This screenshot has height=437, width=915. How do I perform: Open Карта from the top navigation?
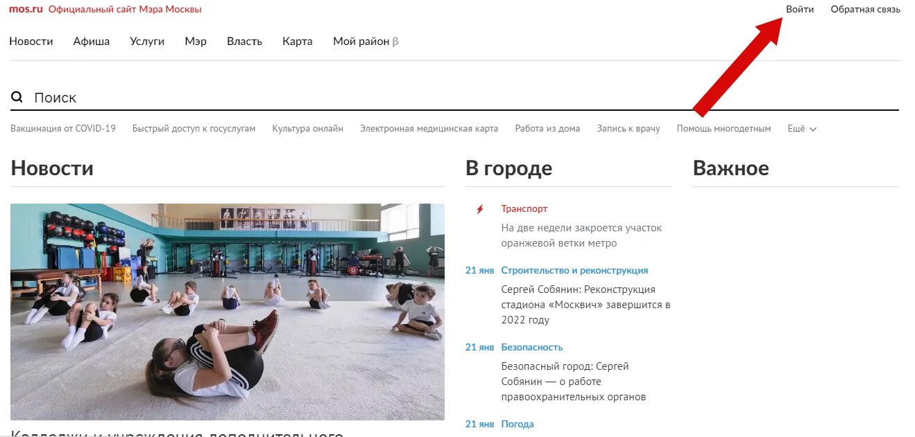298,42
